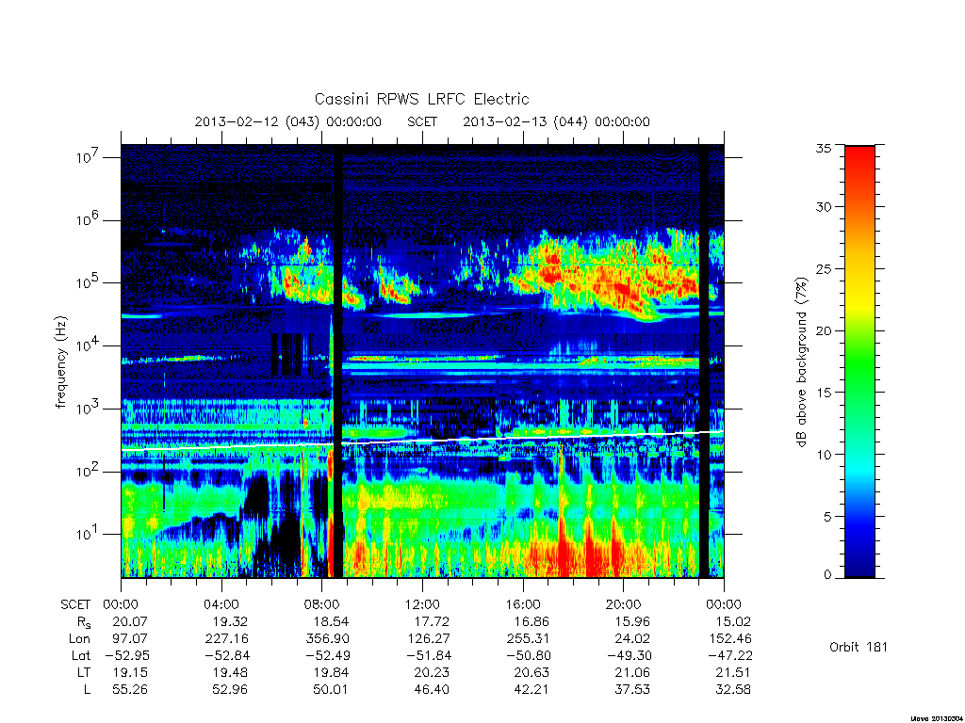This screenshot has height=723, width=965.
Task: Click the Lat value -52.84
Action: click(x=226, y=655)
